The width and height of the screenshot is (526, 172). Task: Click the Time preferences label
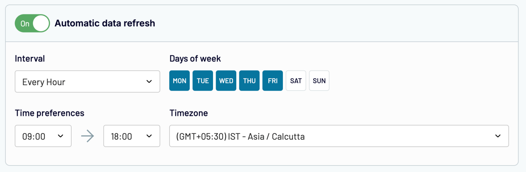(x=49, y=113)
